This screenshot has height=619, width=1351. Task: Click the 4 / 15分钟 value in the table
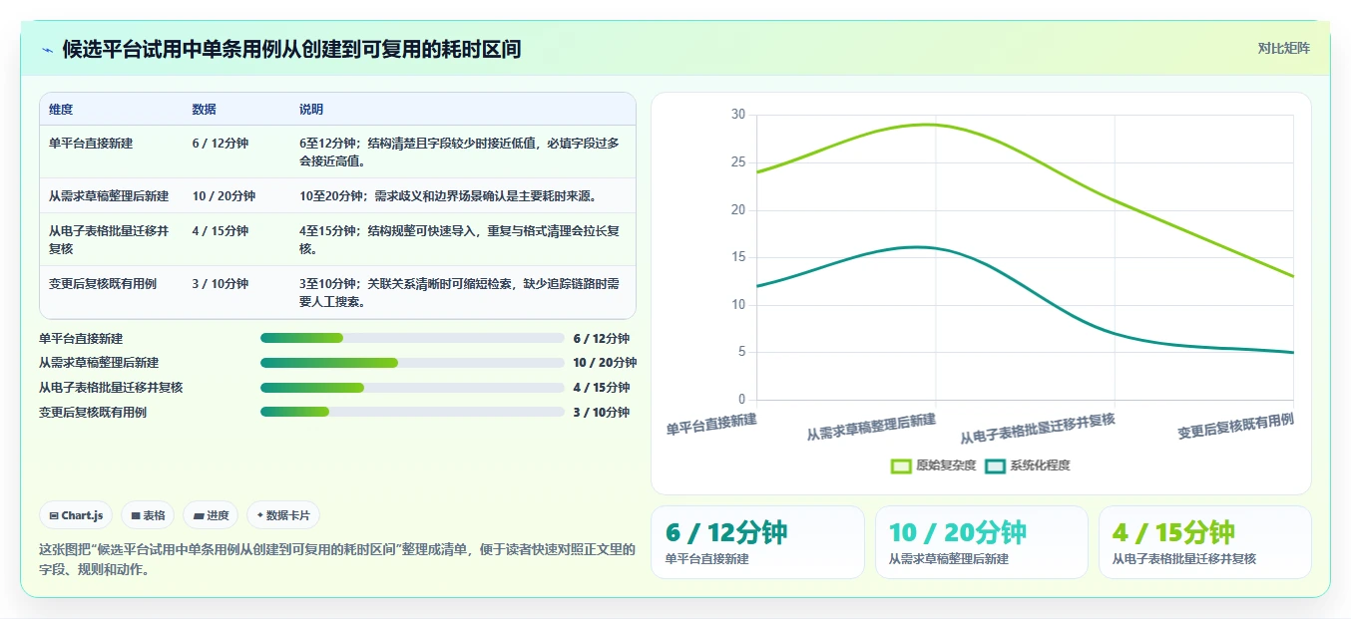click(221, 231)
